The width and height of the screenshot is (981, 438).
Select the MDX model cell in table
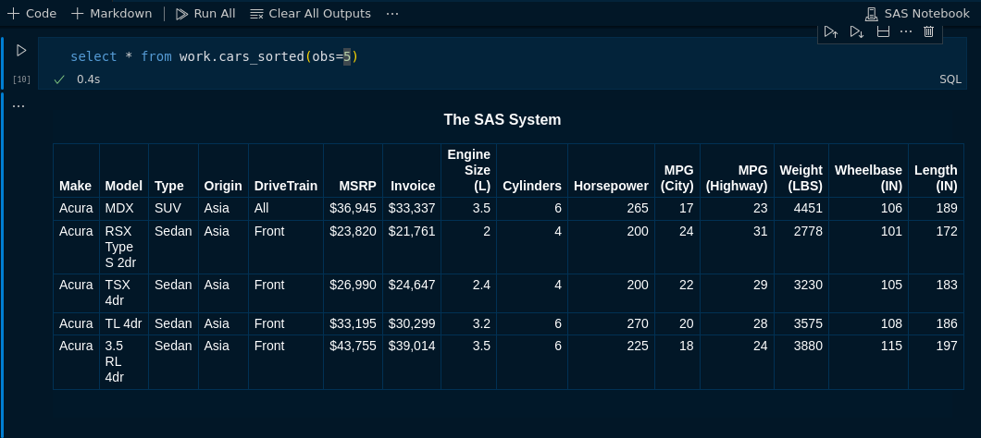[119, 208]
